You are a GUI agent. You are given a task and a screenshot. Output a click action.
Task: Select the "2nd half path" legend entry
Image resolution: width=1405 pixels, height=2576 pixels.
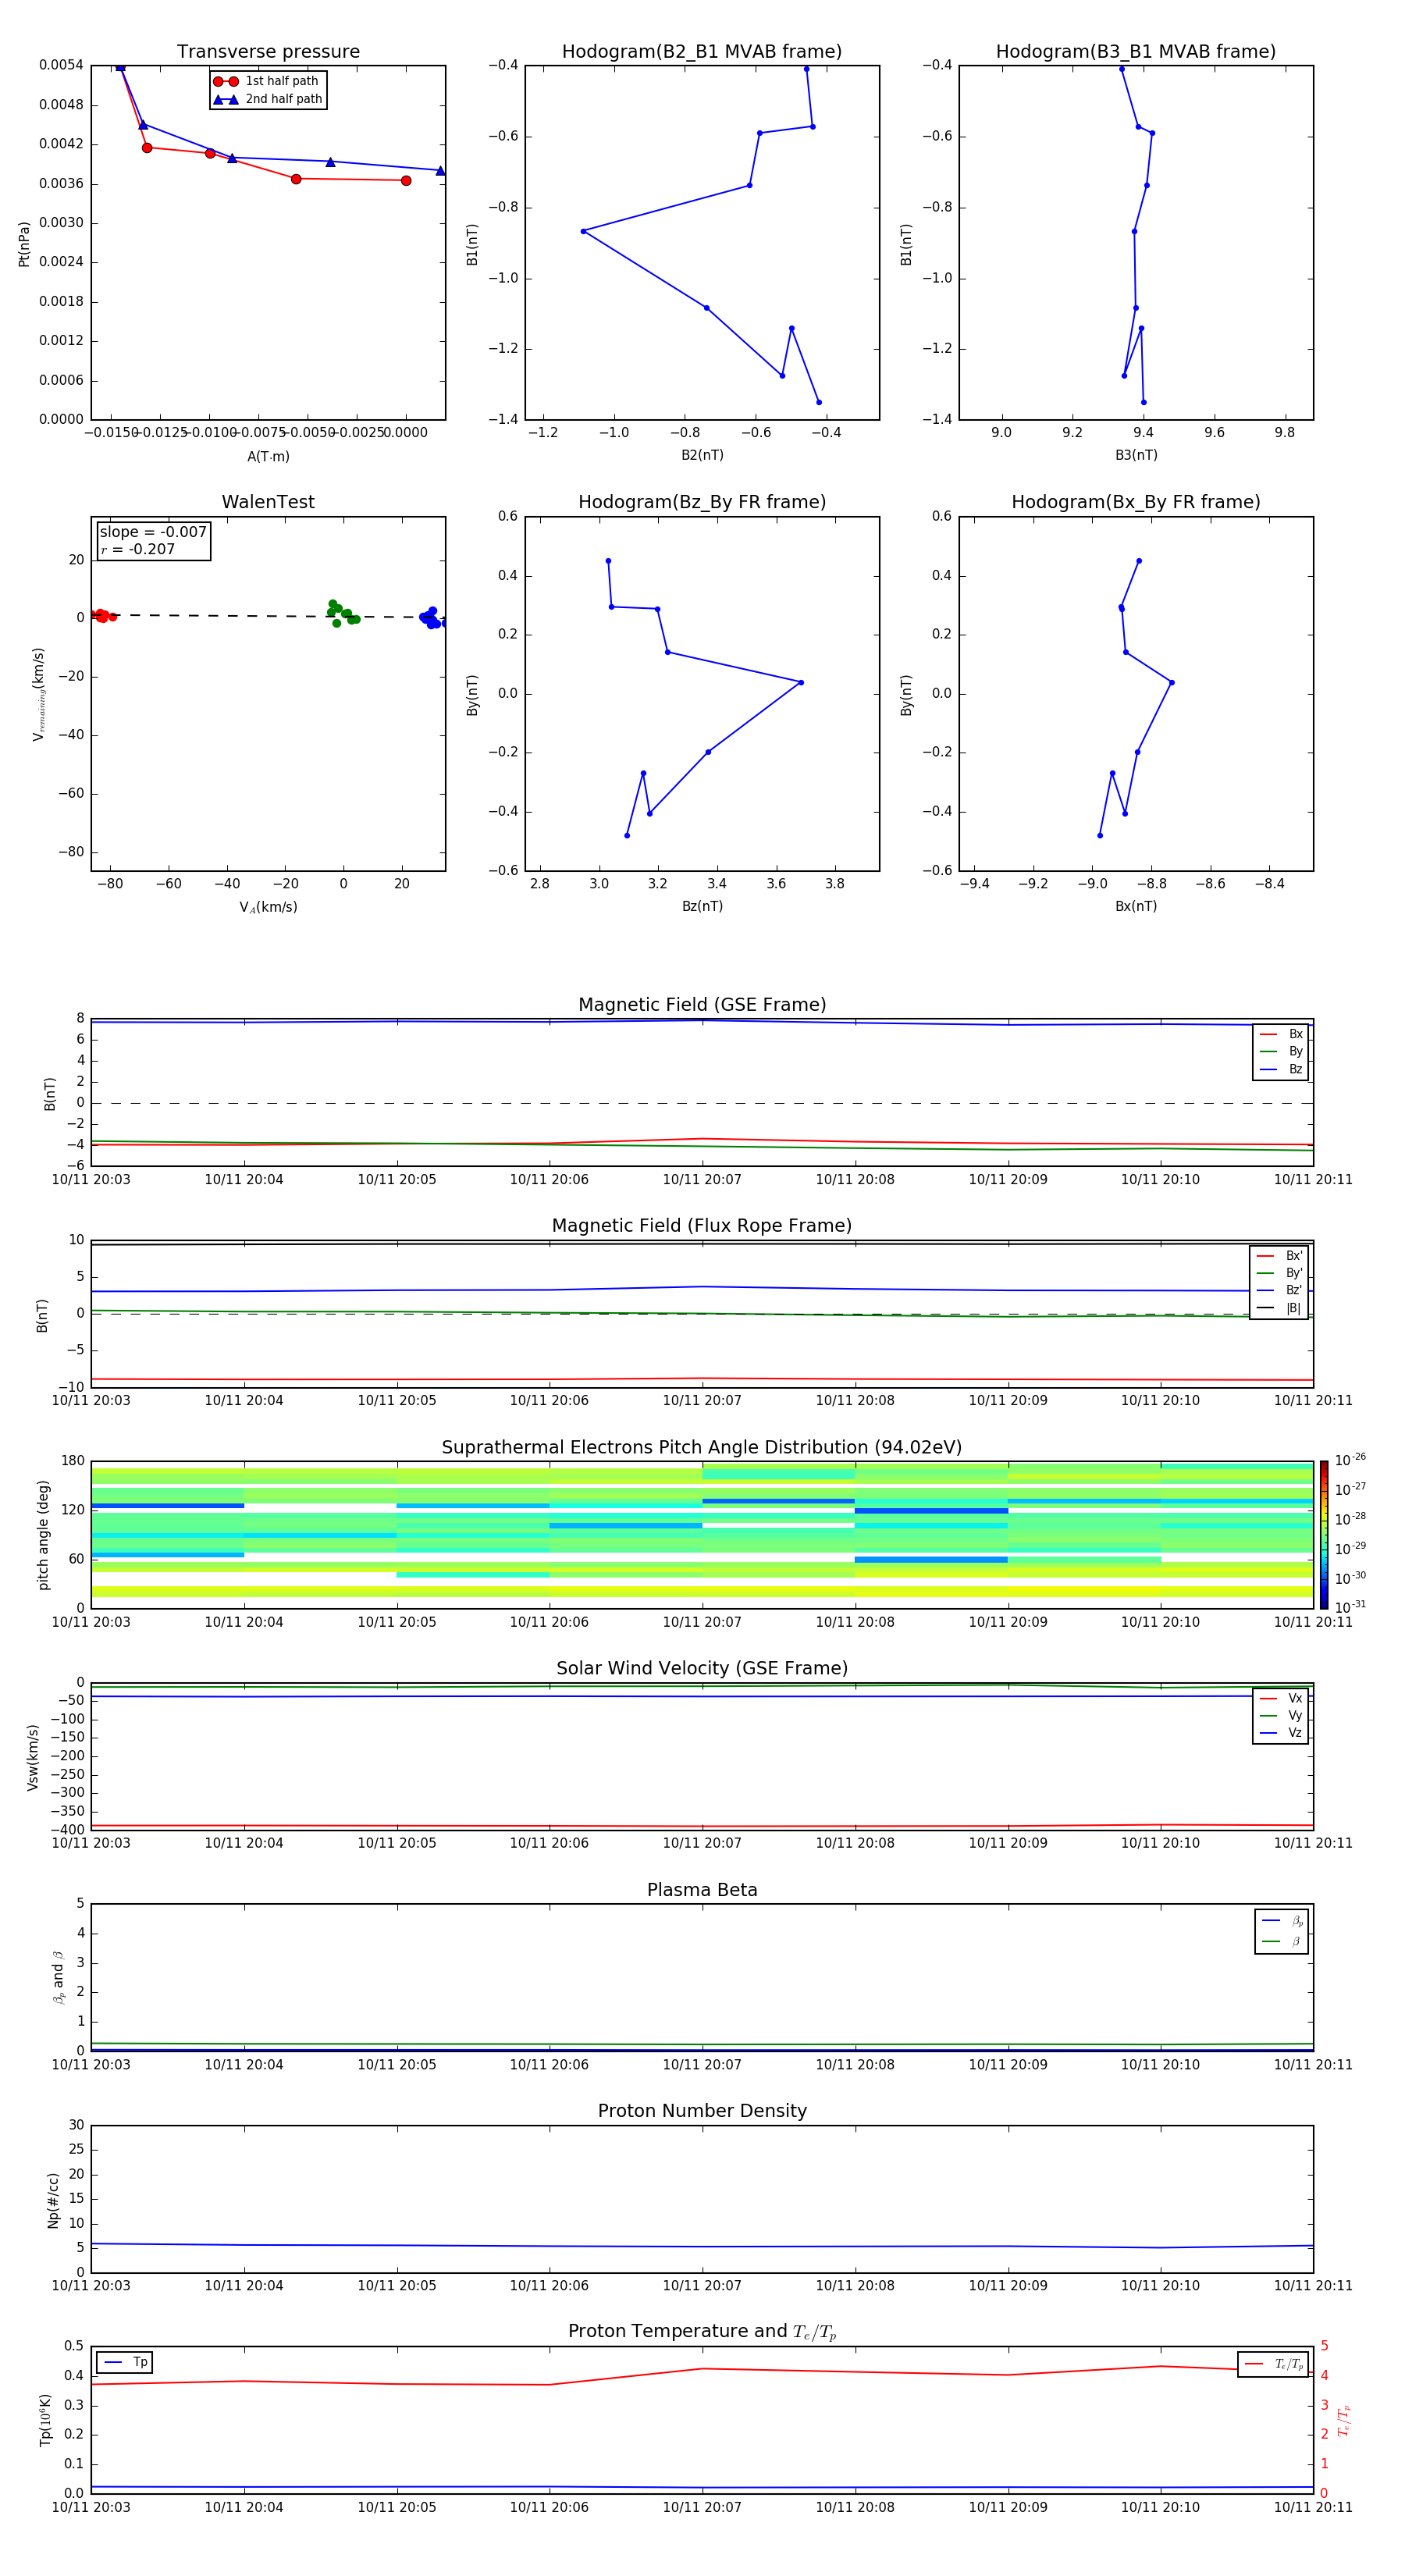[267, 99]
